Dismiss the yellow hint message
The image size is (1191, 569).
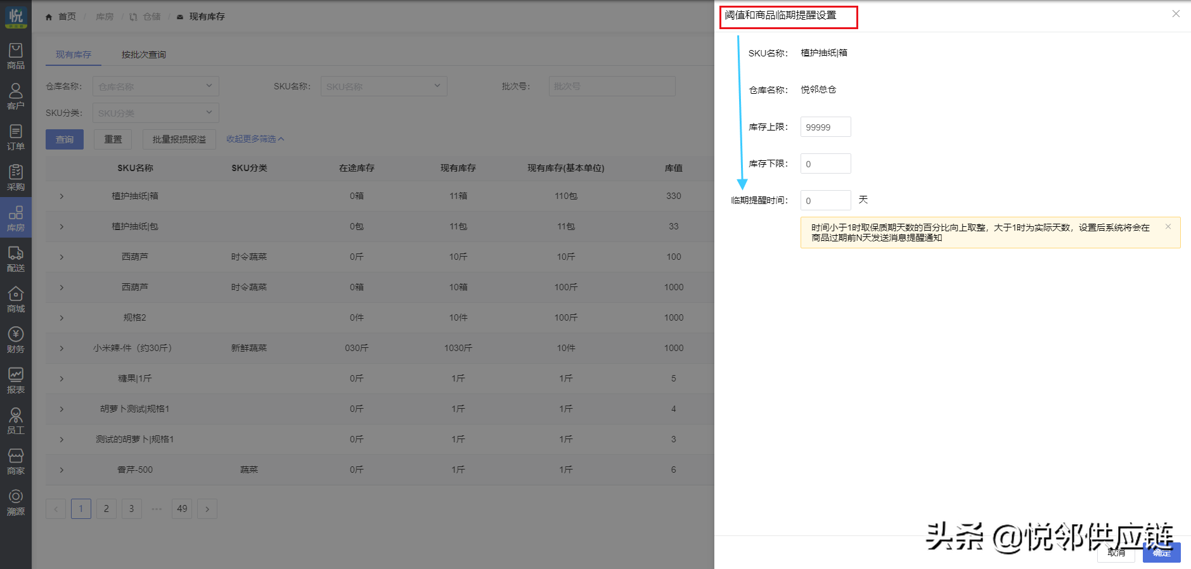coord(1168,226)
